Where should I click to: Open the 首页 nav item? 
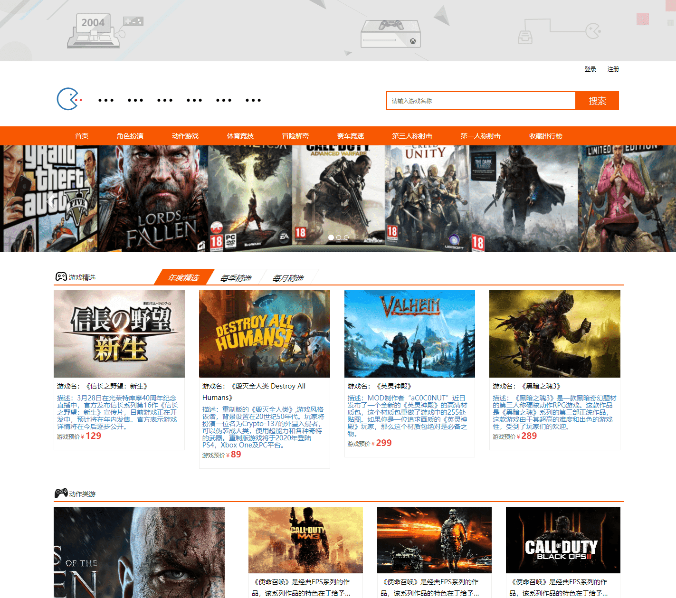[x=82, y=136]
